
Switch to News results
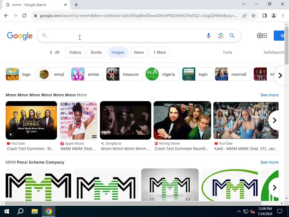(139, 52)
